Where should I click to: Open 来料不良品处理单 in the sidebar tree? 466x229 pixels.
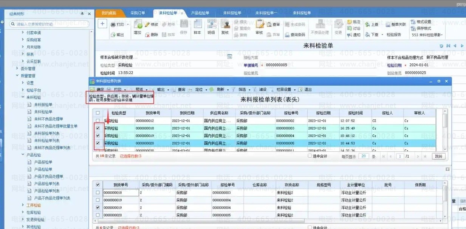48,119
